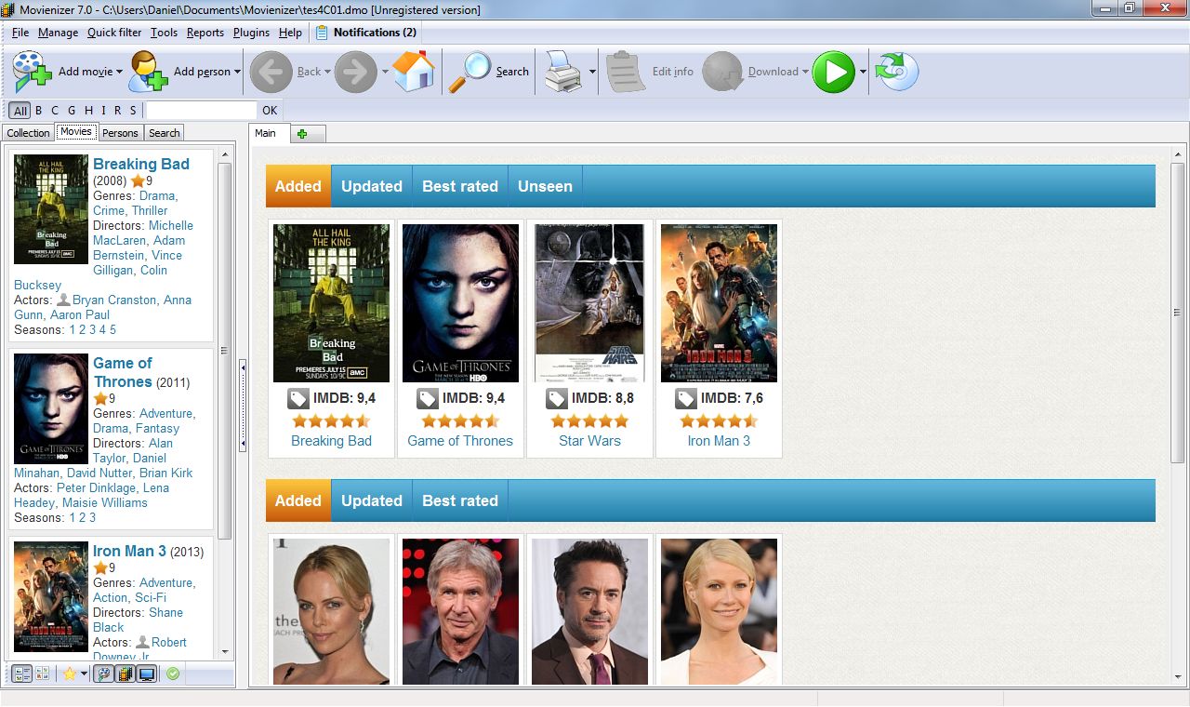Toggle the film strip filter button
Viewport: 1190px width, 707px height.
pos(125,674)
